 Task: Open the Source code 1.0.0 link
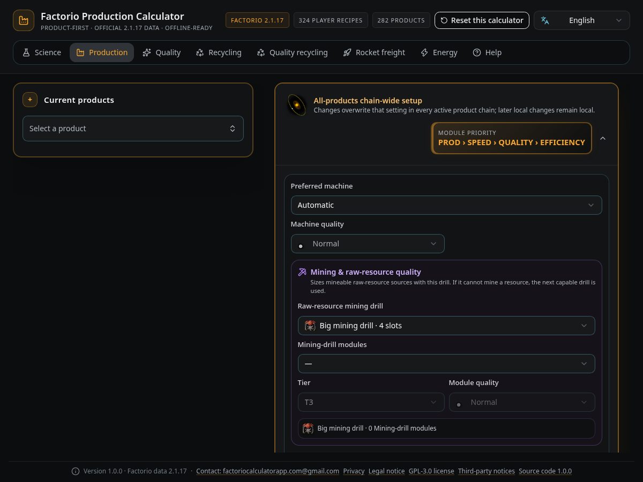pos(545,471)
